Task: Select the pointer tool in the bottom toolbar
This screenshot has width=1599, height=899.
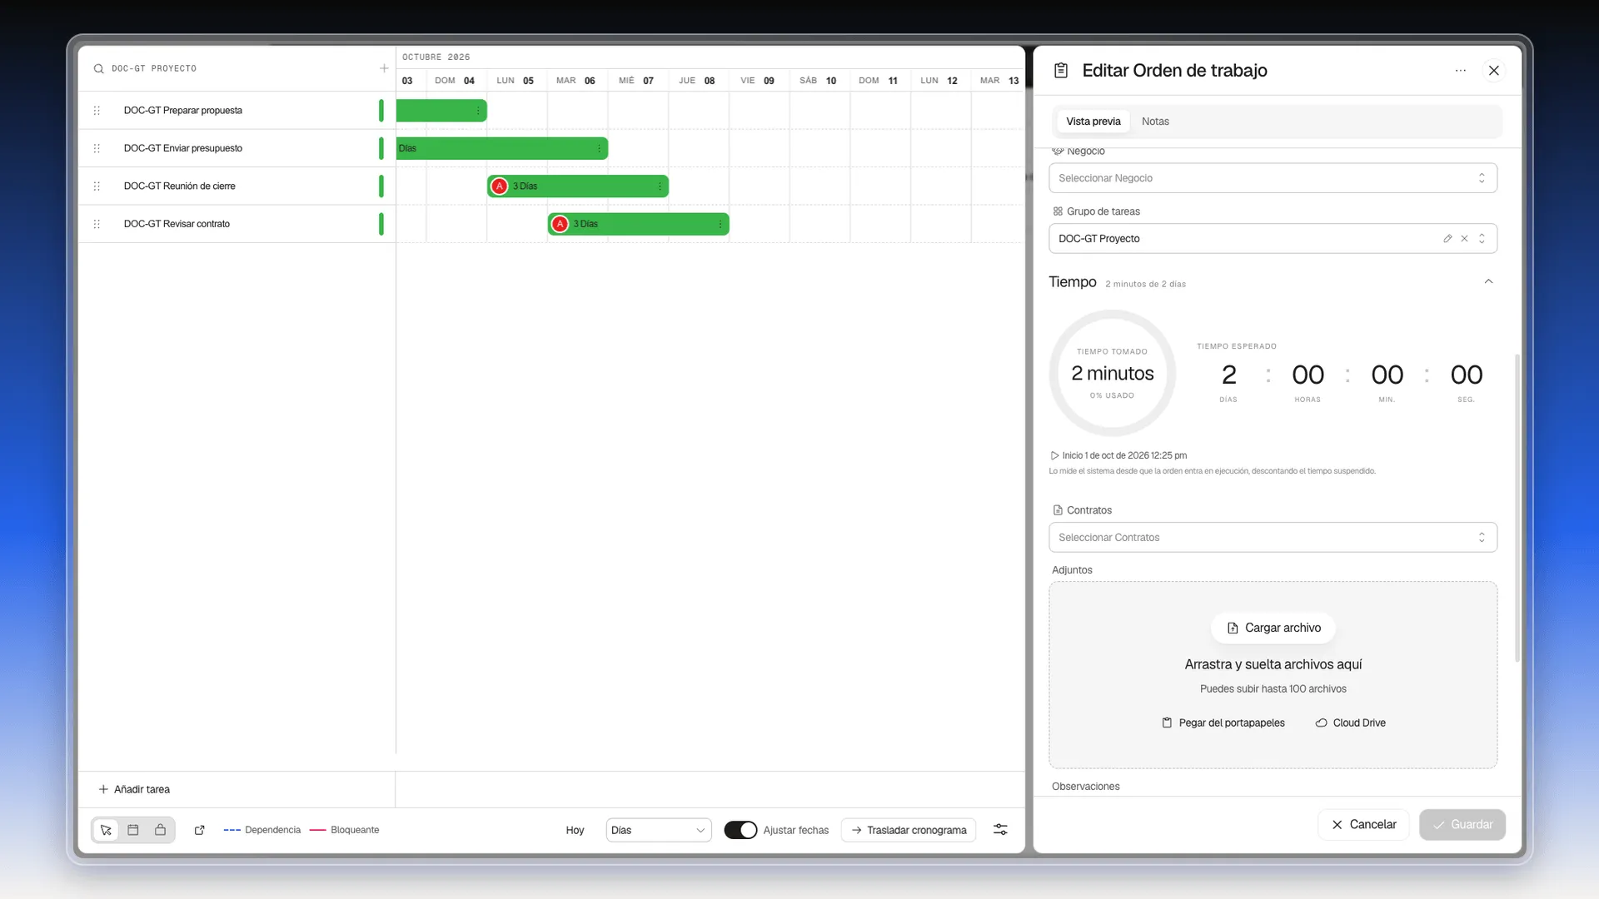Action: [x=106, y=830]
